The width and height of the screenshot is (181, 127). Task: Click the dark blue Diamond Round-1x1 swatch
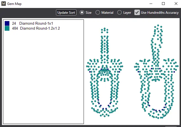tap(7, 24)
